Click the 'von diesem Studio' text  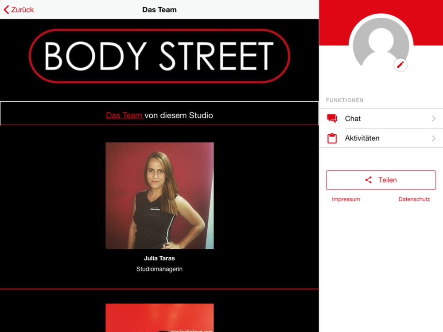coord(179,116)
